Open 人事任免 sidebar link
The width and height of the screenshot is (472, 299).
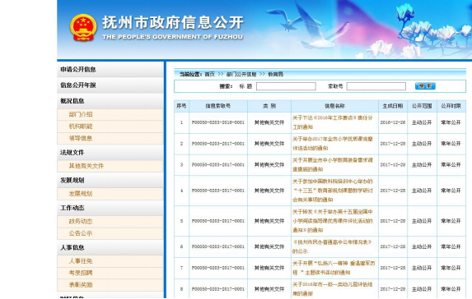pos(81,261)
